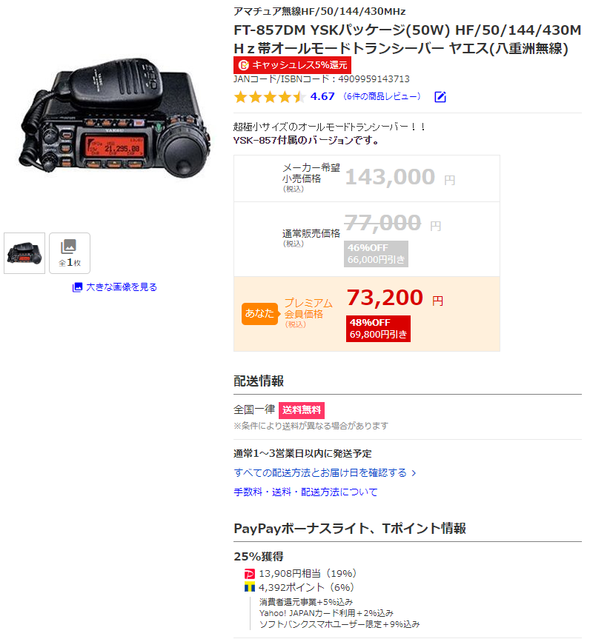Click the 4.67 rating score
This screenshot has height=639, width=590.
pyautogui.click(x=322, y=96)
